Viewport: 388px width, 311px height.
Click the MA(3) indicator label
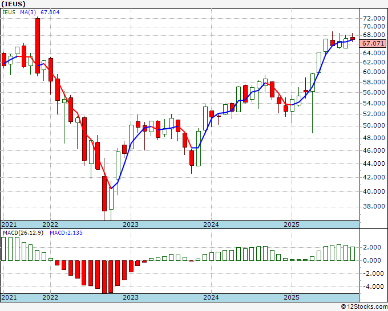point(28,13)
